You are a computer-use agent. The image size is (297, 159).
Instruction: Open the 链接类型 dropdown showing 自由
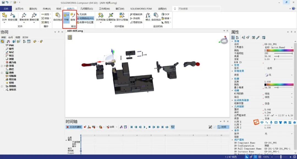[291, 103]
